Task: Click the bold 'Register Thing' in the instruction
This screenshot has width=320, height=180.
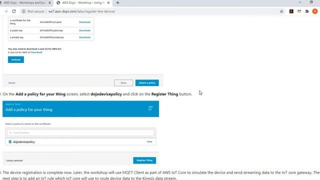Action: coord(164,94)
